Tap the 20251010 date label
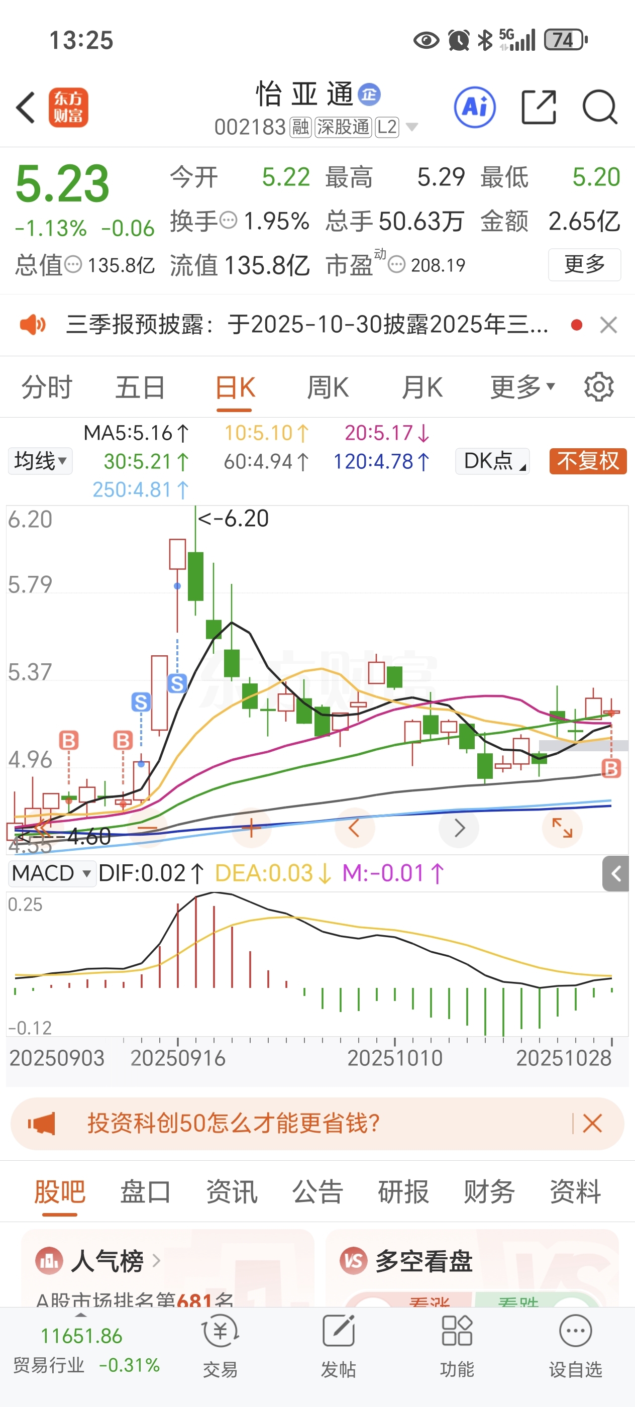Image resolution: width=635 pixels, height=1407 pixels. (395, 1058)
